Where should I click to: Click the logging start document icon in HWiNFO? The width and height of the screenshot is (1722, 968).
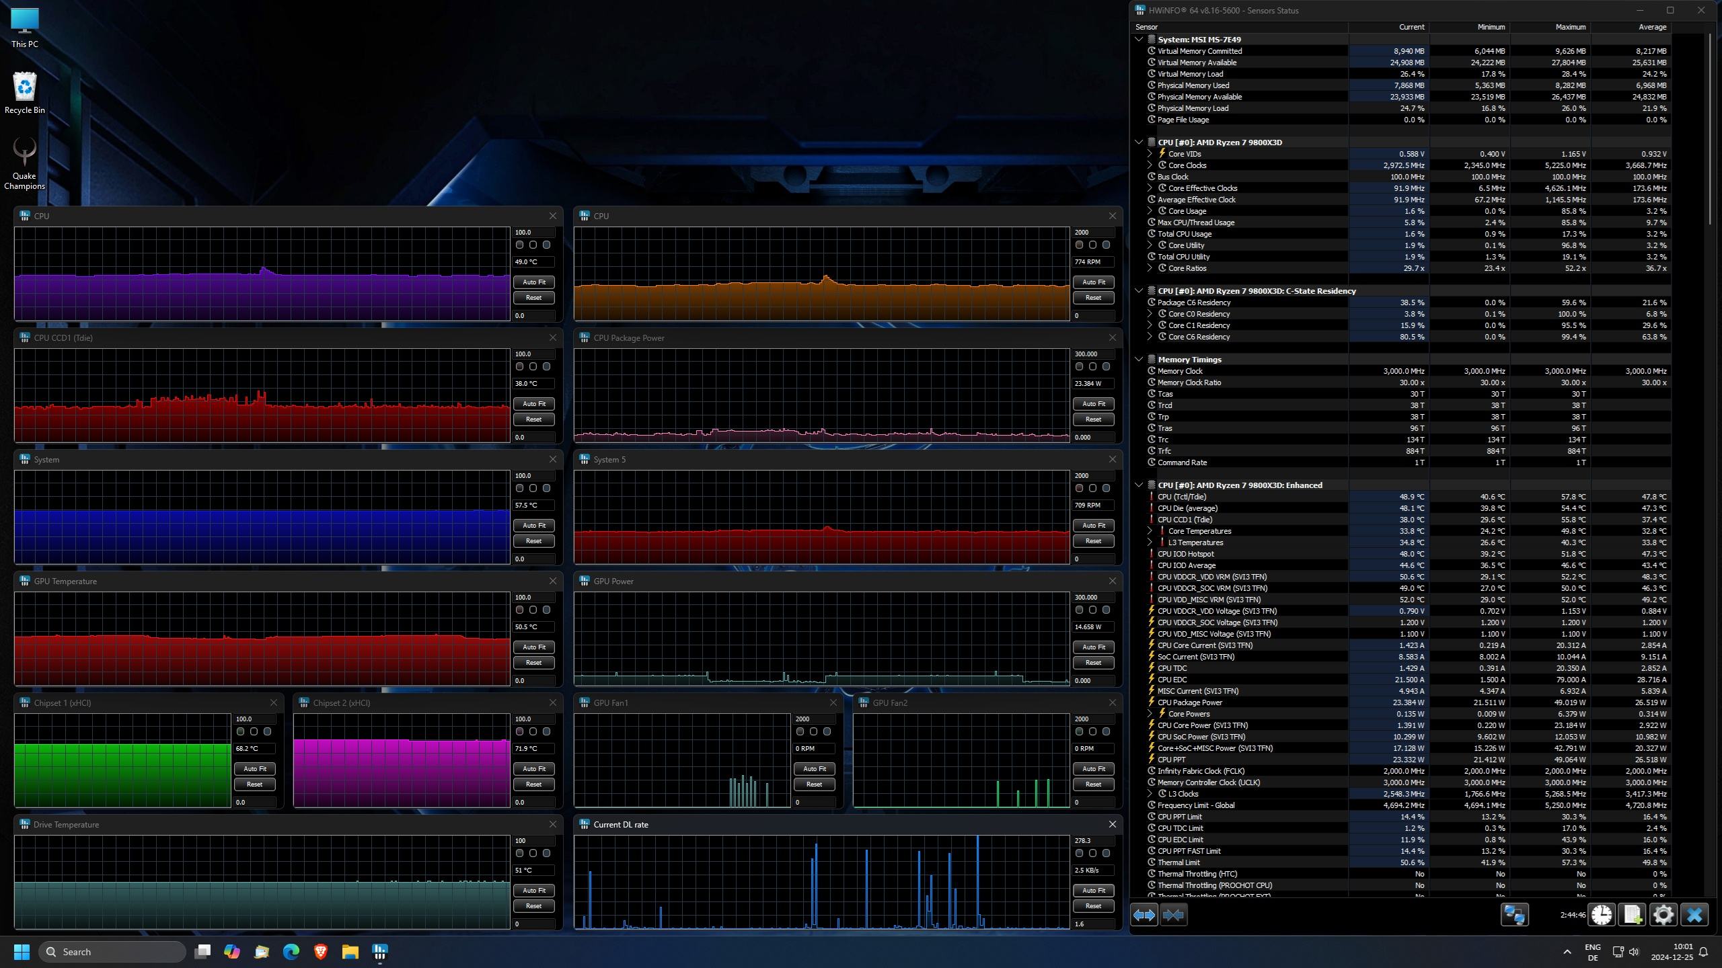click(1632, 915)
